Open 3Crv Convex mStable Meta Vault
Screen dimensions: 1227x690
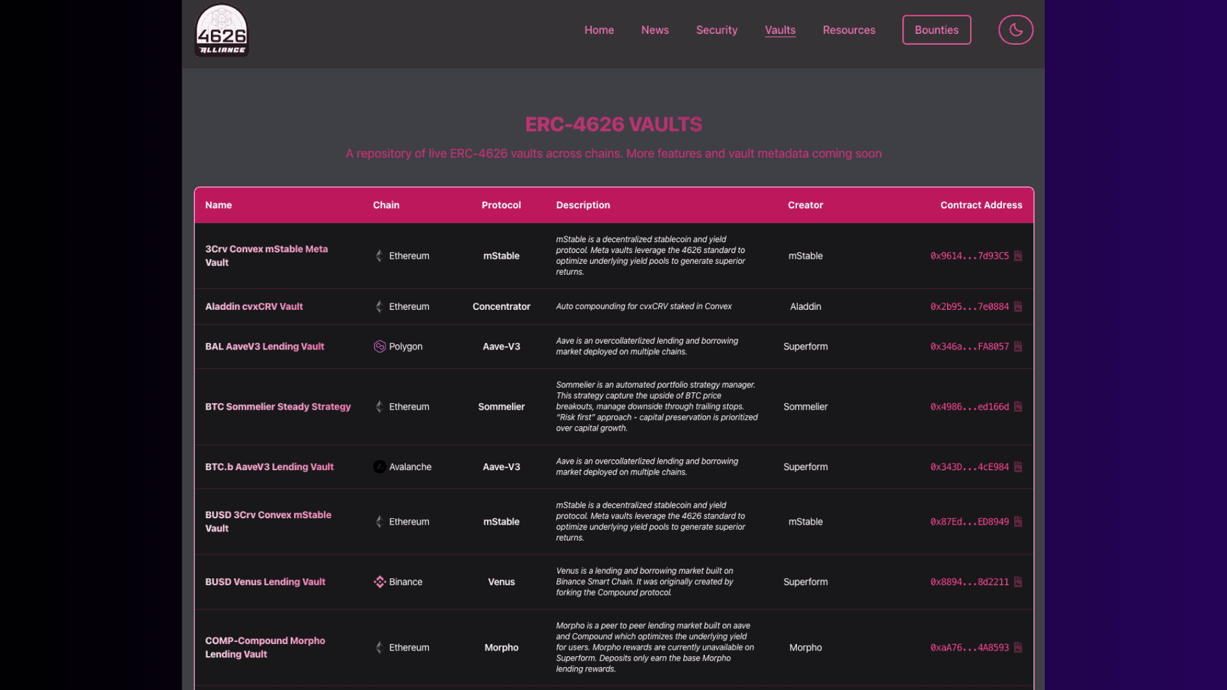click(x=266, y=256)
